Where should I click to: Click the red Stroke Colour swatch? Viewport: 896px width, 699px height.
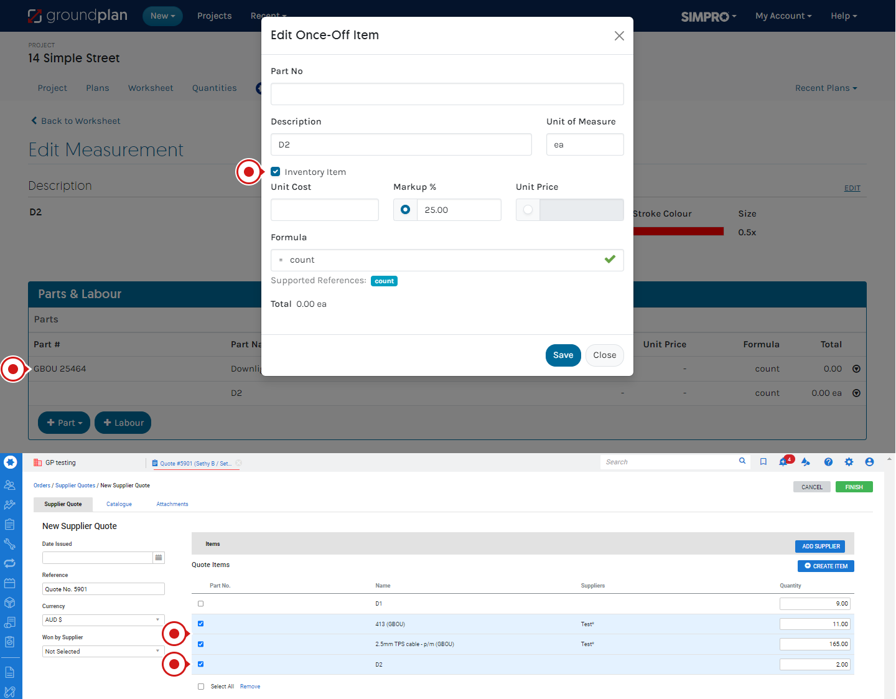point(678,232)
